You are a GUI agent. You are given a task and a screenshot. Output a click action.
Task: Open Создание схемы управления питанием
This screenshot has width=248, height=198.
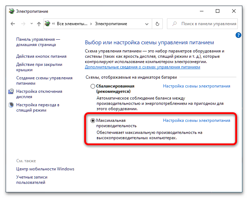pos(44,81)
